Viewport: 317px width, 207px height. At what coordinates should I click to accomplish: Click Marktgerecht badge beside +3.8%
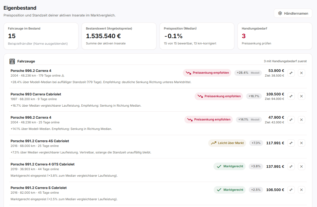coord(230,166)
